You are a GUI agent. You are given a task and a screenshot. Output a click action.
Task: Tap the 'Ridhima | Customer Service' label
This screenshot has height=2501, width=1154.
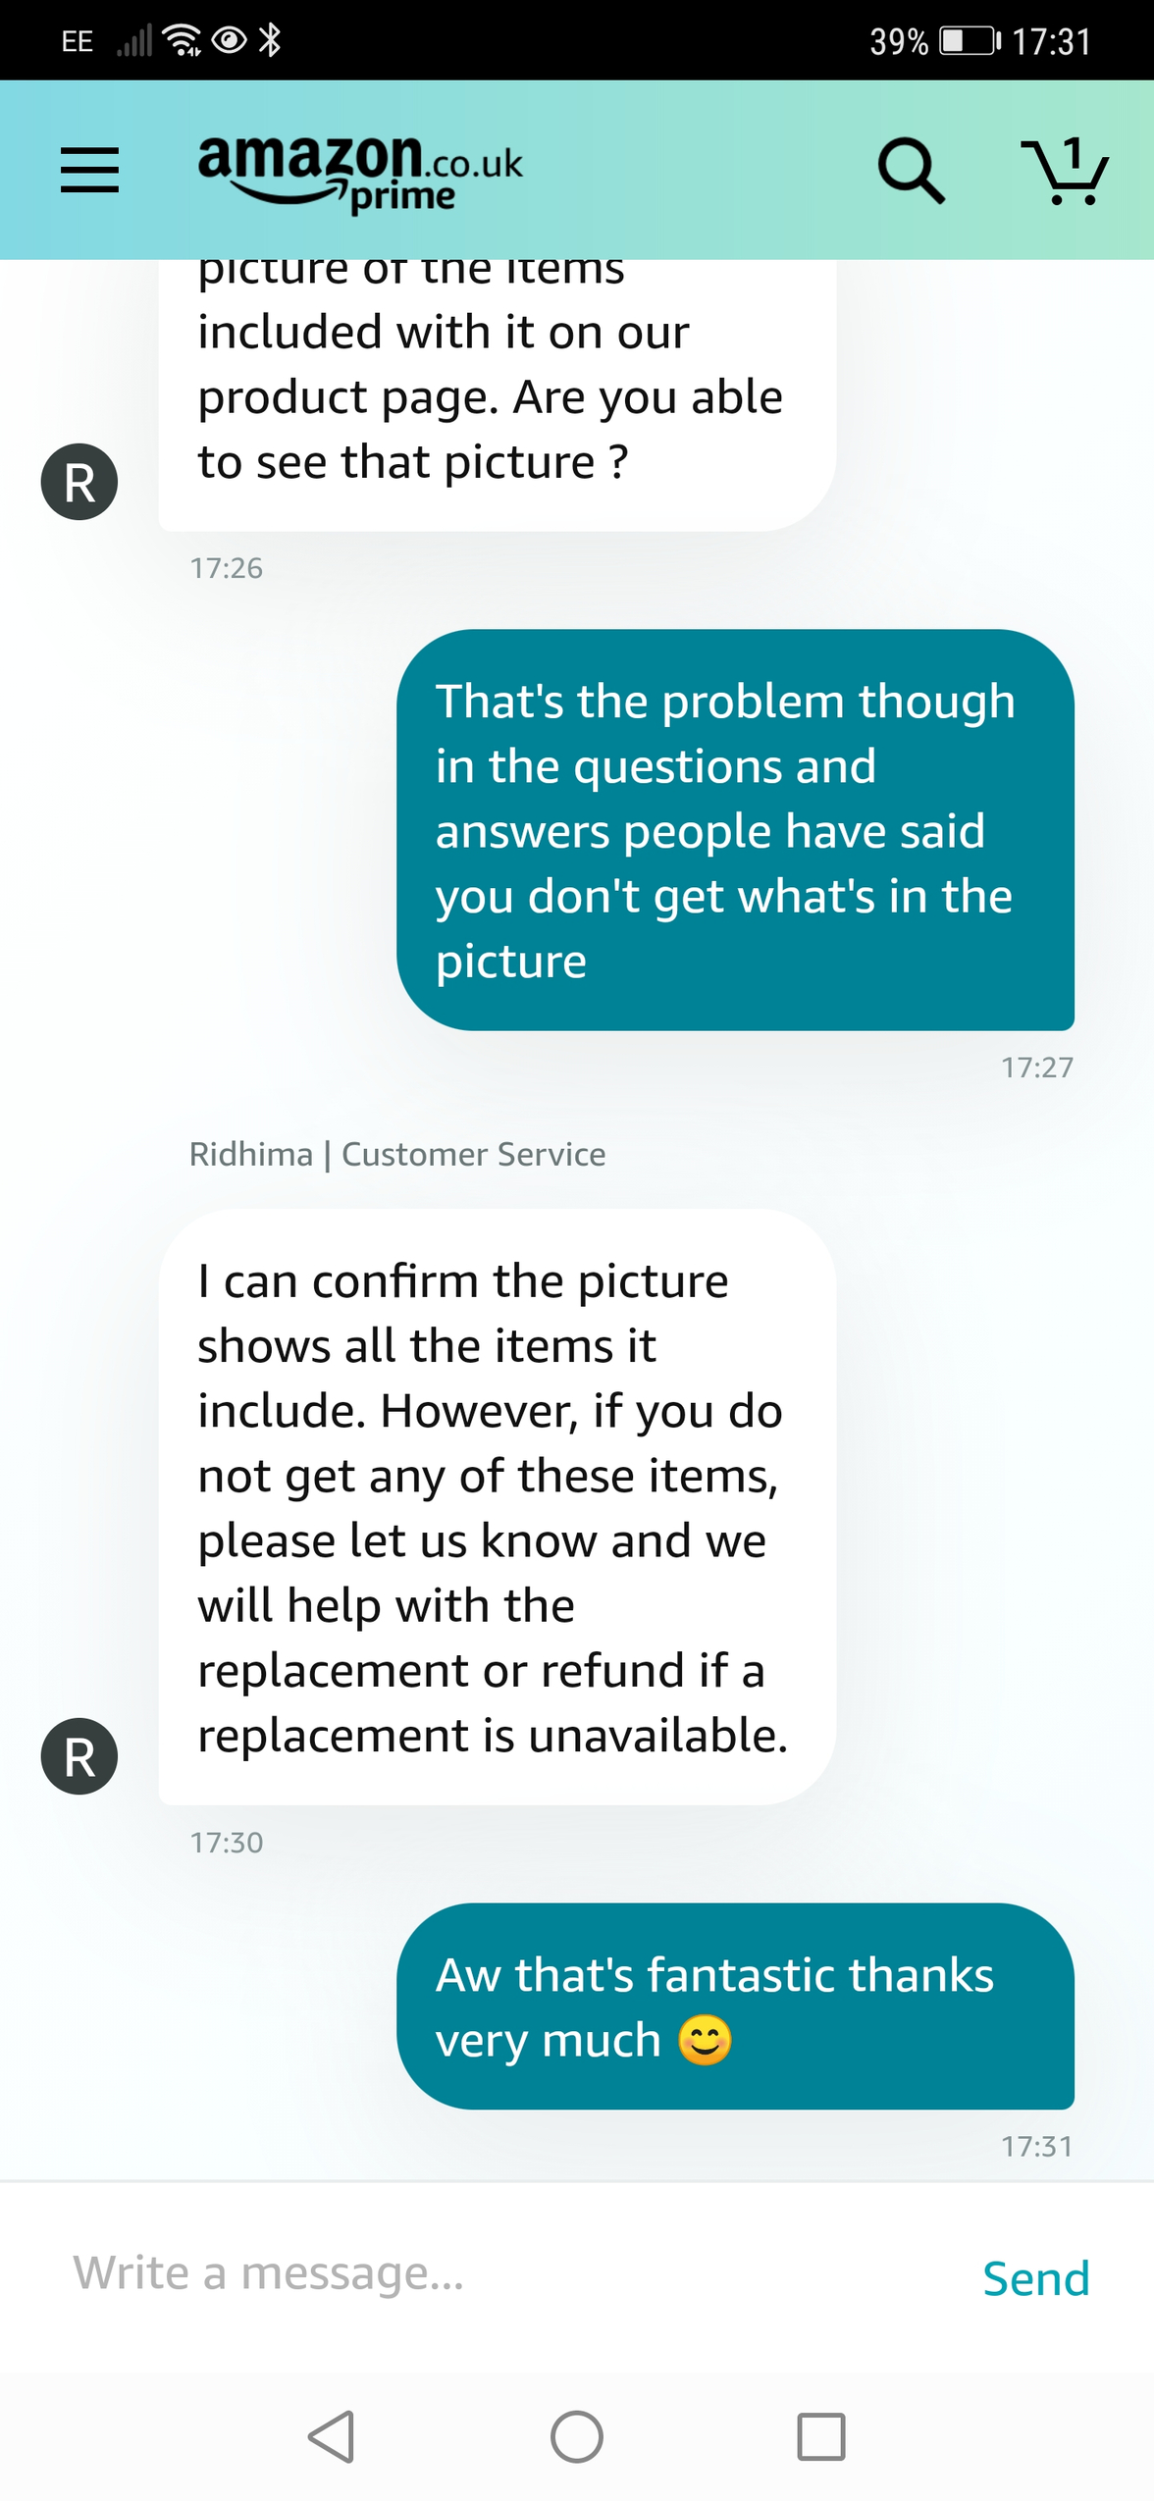(x=397, y=1154)
